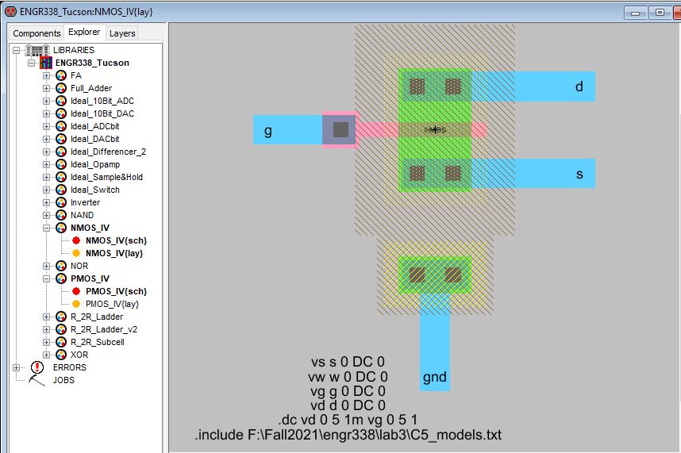This screenshot has height=453, width=681.
Task: Click the JOBS pickaxe icon
Action: click(x=37, y=380)
